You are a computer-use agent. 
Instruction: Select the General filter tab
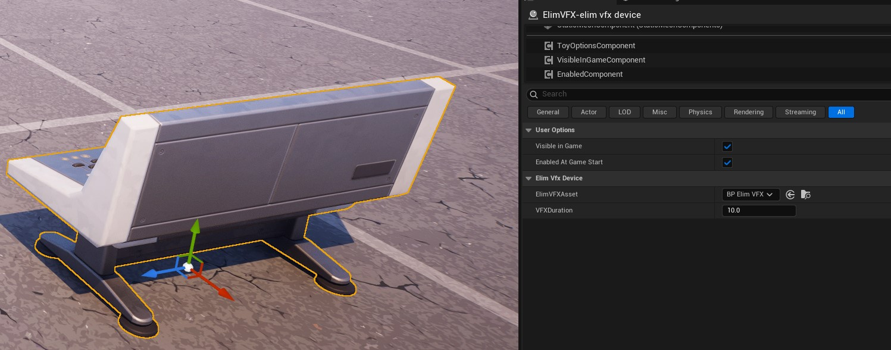pos(548,112)
